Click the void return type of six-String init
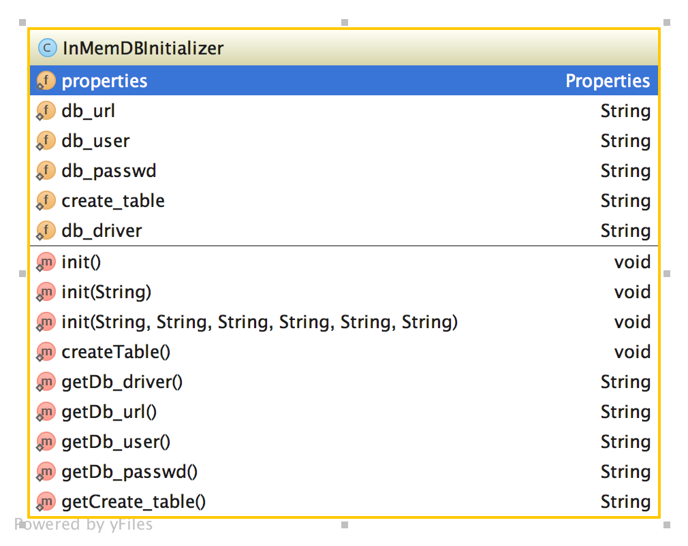This screenshot has height=546, width=688. click(x=632, y=322)
